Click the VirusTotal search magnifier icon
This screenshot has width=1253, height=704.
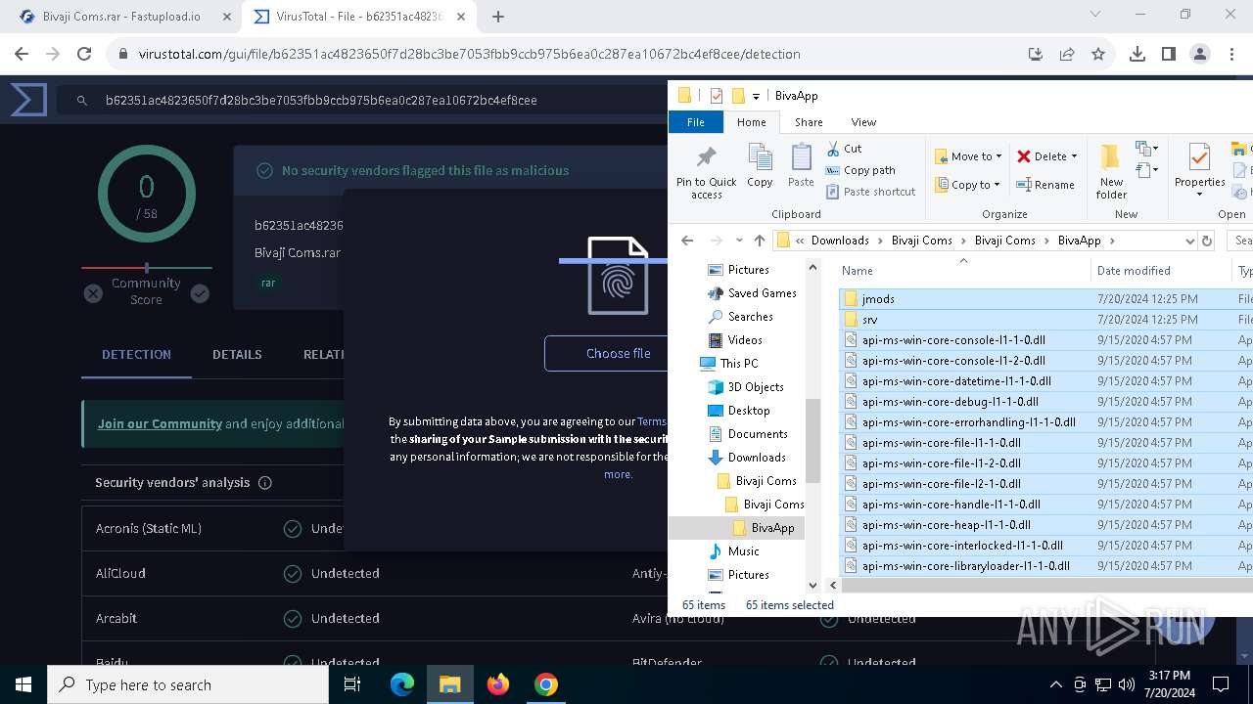click(82, 100)
